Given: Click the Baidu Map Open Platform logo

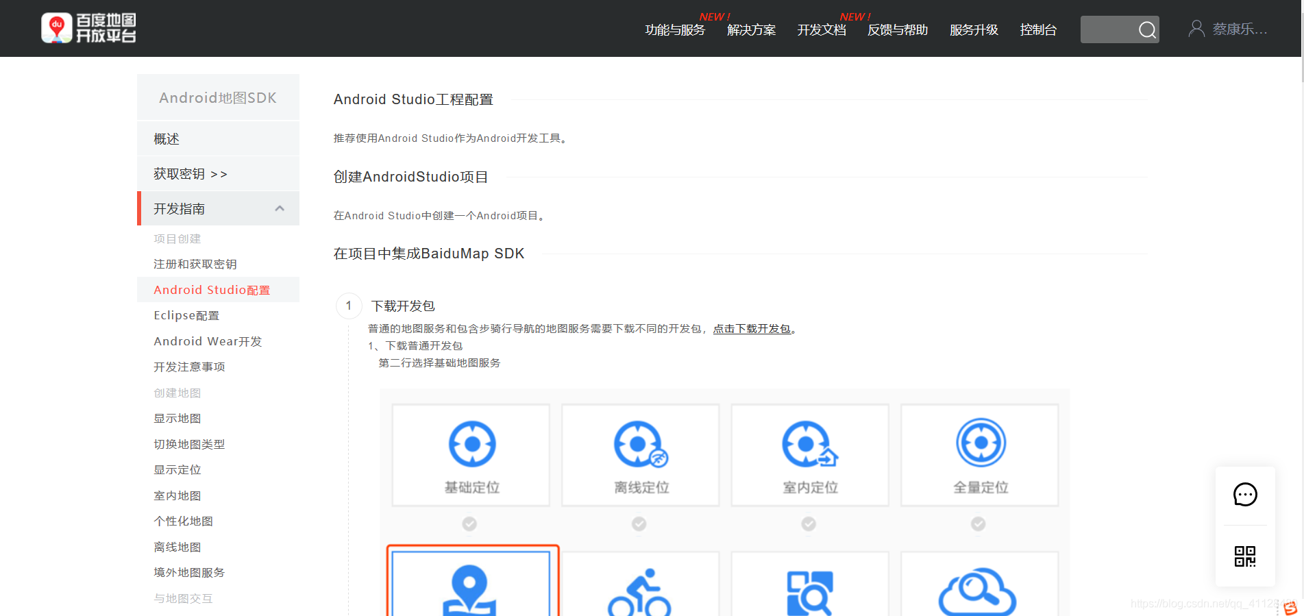Looking at the screenshot, I should [x=88, y=28].
